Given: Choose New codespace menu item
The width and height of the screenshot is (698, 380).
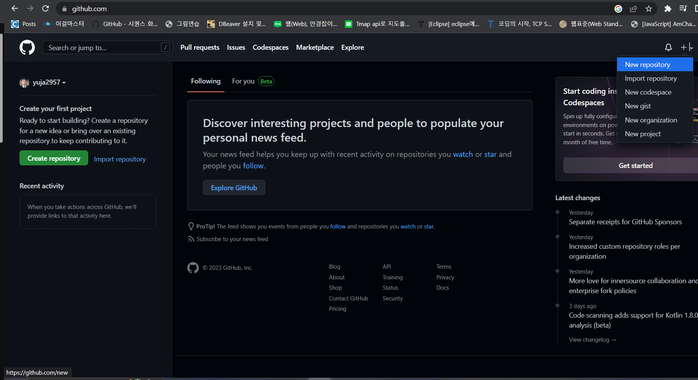Looking at the screenshot, I should point(655,92).
